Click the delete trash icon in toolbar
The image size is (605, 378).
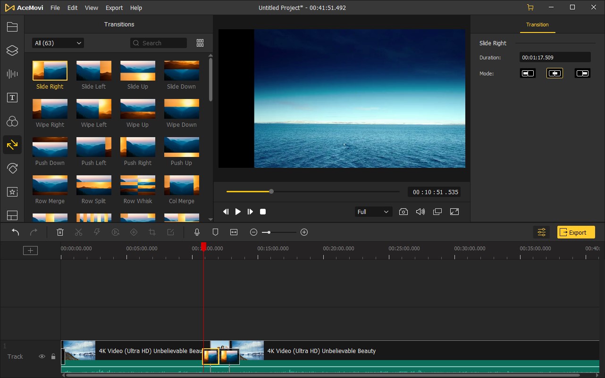(60, 232)
